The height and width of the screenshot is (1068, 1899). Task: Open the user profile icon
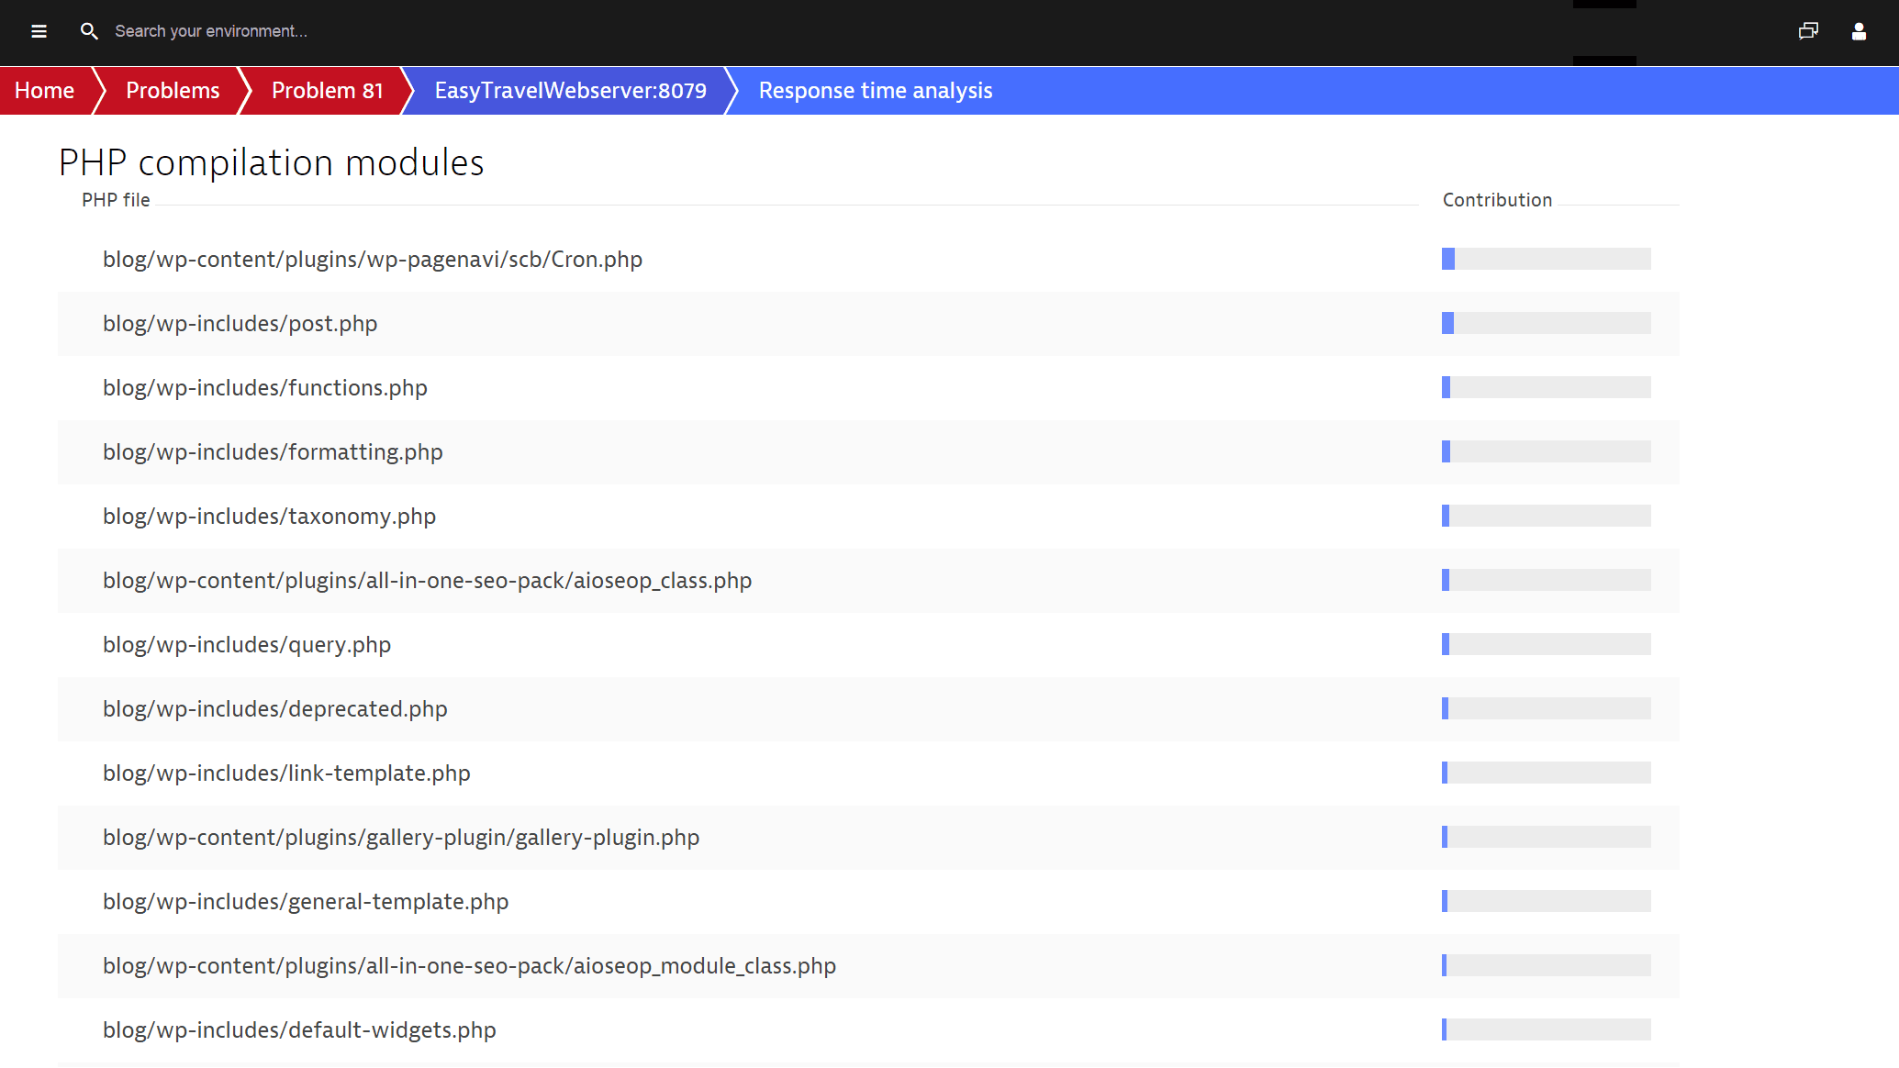pos(1859,31)
